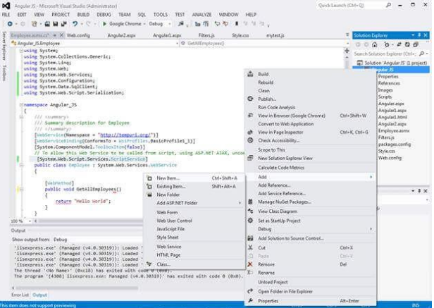Open the ANALYZE menu
Image resolution: width=434 pixels, height=308 pixels.
[x=201, y=15]
